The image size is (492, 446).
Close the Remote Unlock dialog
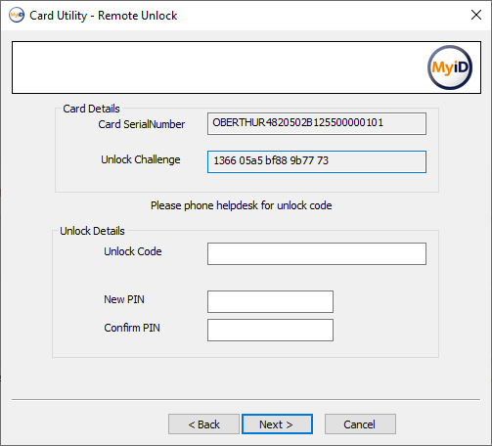[476, 15]
